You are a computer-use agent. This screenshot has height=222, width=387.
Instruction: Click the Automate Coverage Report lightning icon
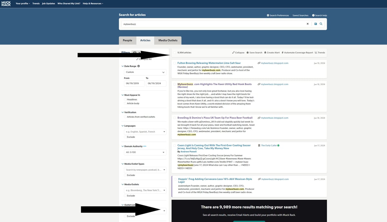coord(283,53)
